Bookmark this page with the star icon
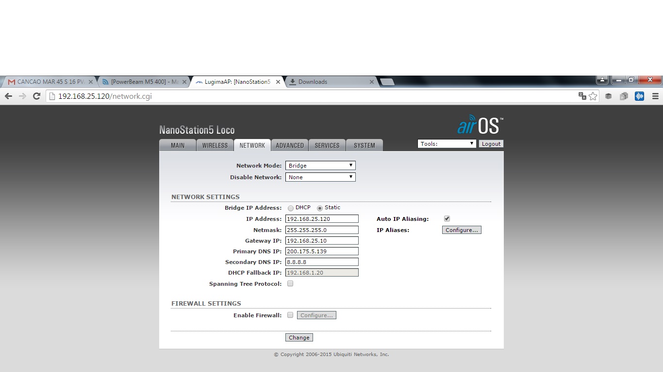Viewport: 663px width, 372px height. [x=593, y=96]
